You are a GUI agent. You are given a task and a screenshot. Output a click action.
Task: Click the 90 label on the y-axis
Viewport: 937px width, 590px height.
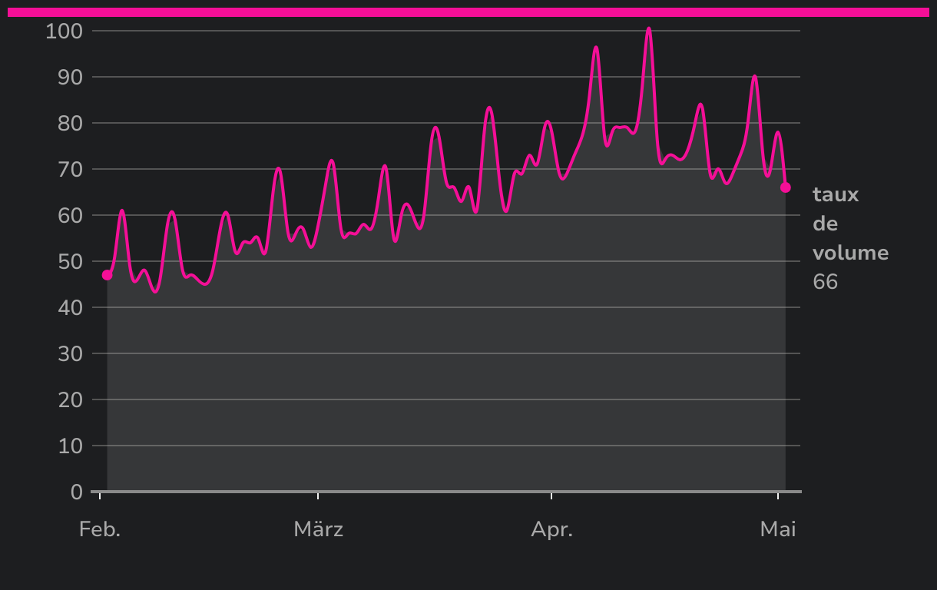click(x=68, y=78)
